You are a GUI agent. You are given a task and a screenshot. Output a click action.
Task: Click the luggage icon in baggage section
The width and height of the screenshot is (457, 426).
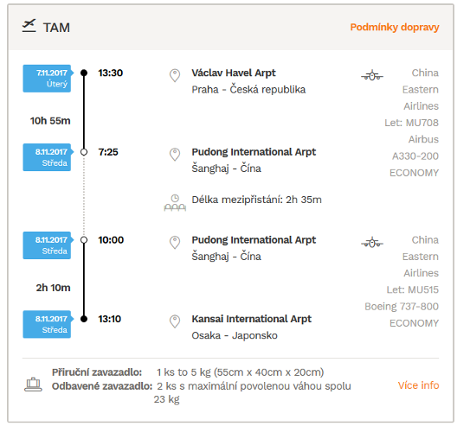33,385
